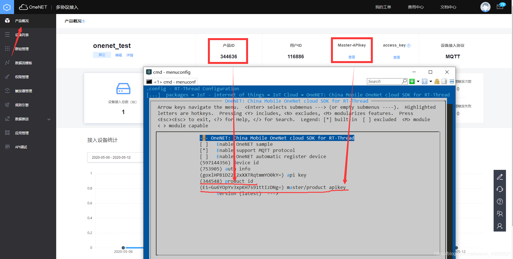Click the padlock icon in cmd toolbar

(x=437, y=82)
